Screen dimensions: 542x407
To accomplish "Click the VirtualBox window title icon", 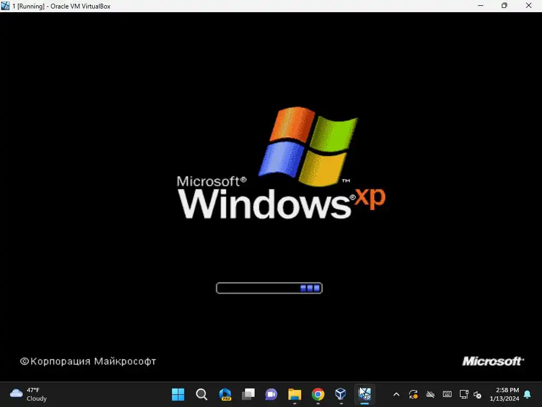I will coord(5,6).
